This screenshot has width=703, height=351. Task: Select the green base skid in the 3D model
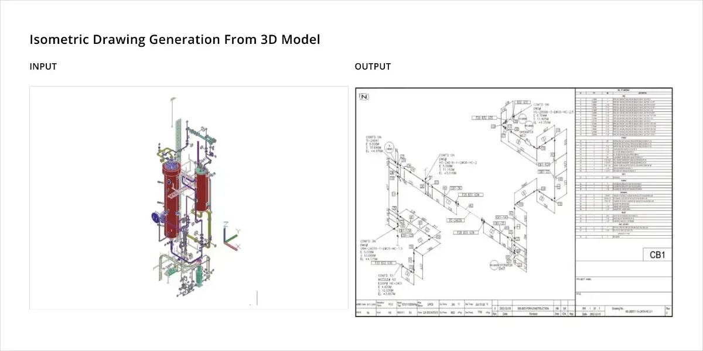click(x=173, y=271)
